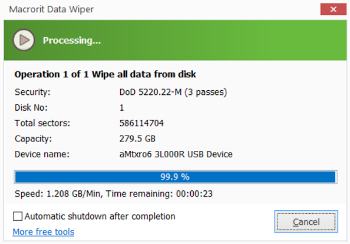Click the Disk No value 1
Viewport: 350px width, 244px height.
point(122,108)
